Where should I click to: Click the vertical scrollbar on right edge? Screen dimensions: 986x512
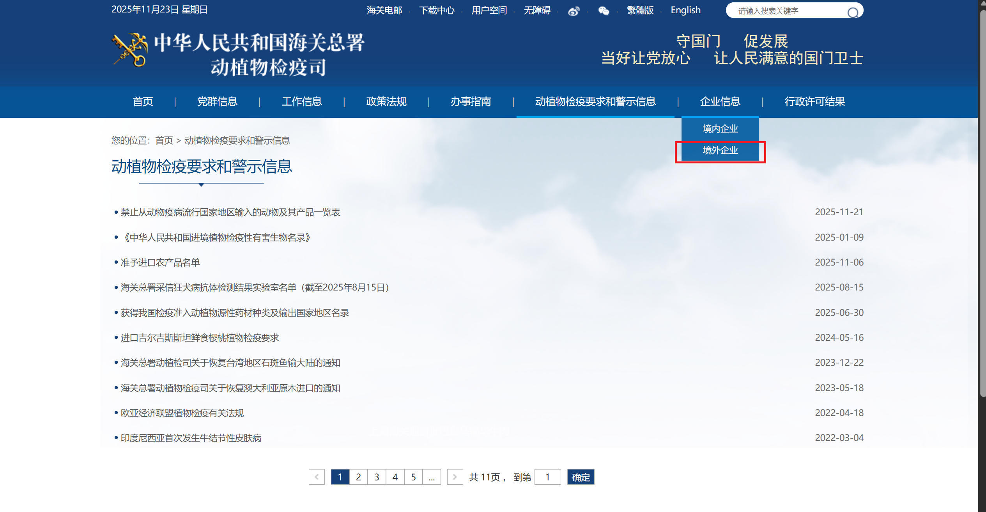(x=982, y=203)
